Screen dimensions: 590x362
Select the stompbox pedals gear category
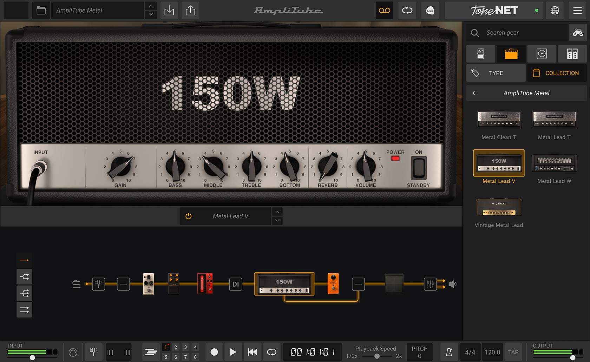click(x=481, y=54)
